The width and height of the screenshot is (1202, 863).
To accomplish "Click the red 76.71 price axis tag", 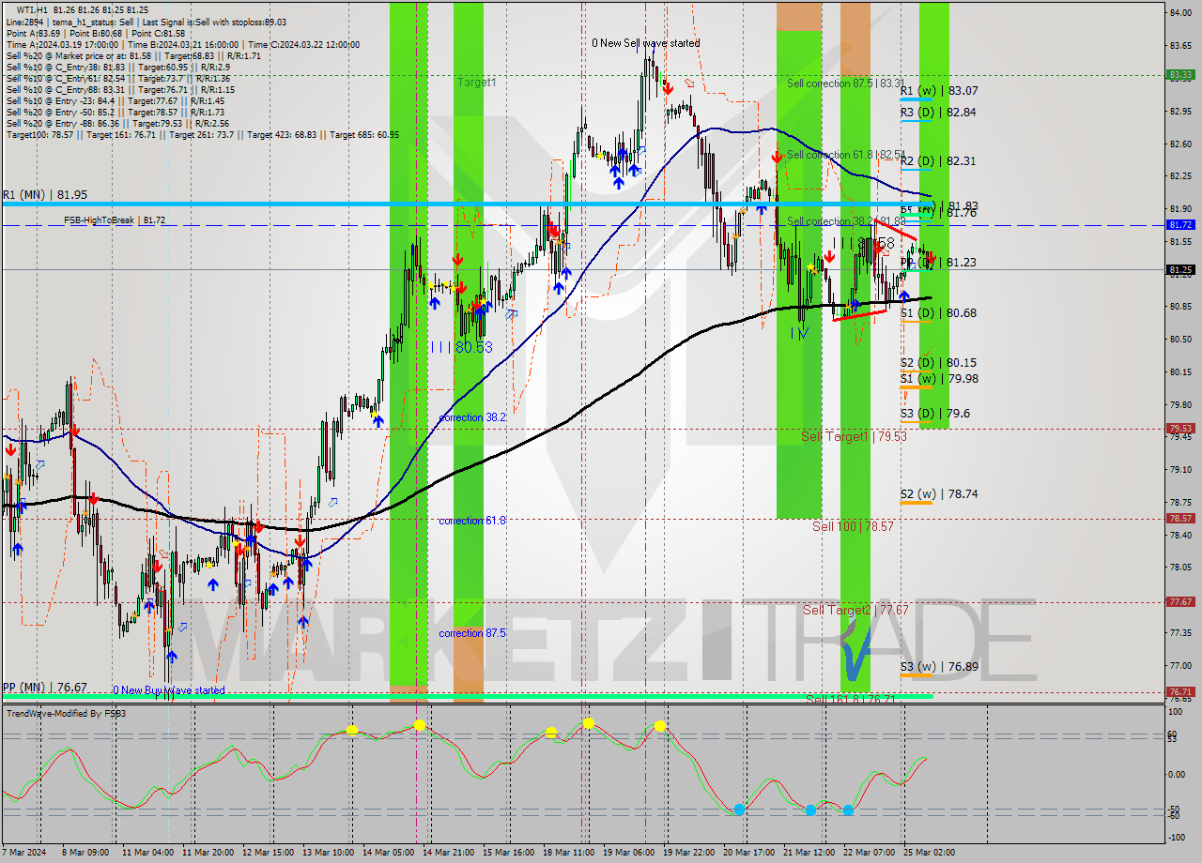I will pos(1180,692).
